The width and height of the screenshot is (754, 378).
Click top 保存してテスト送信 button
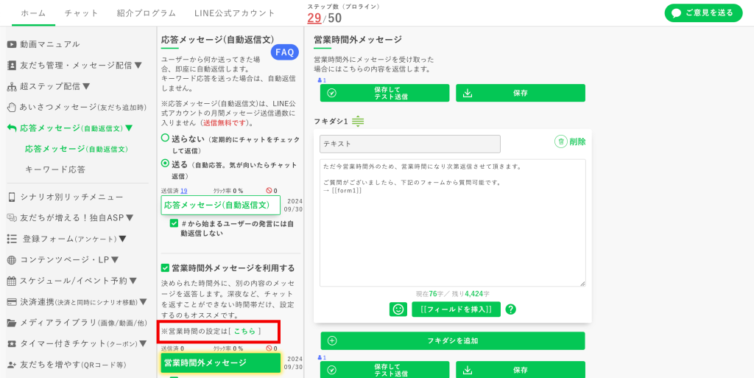pos(384,93)
